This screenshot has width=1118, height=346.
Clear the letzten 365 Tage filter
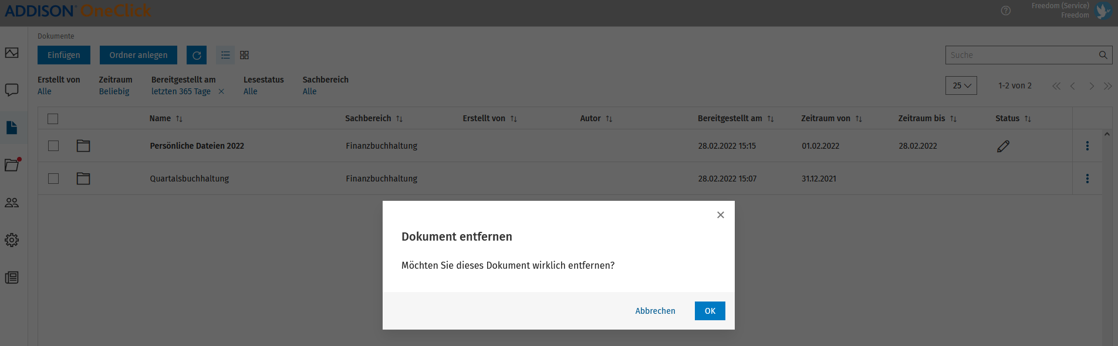point(221,91)
